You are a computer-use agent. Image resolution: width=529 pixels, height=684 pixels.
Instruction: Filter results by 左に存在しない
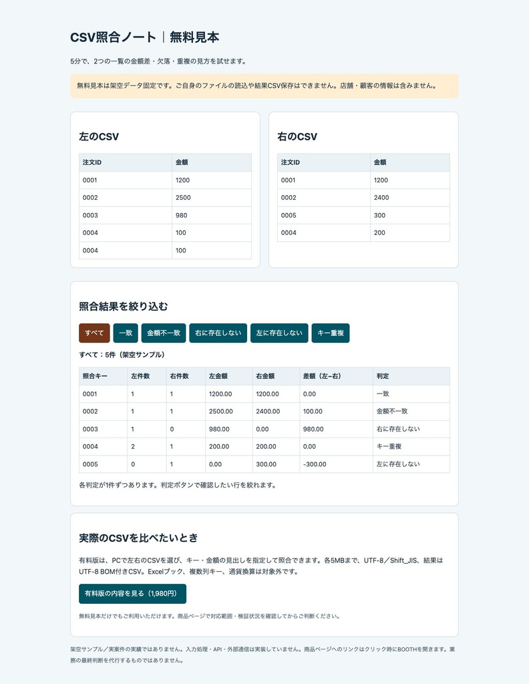279,333
